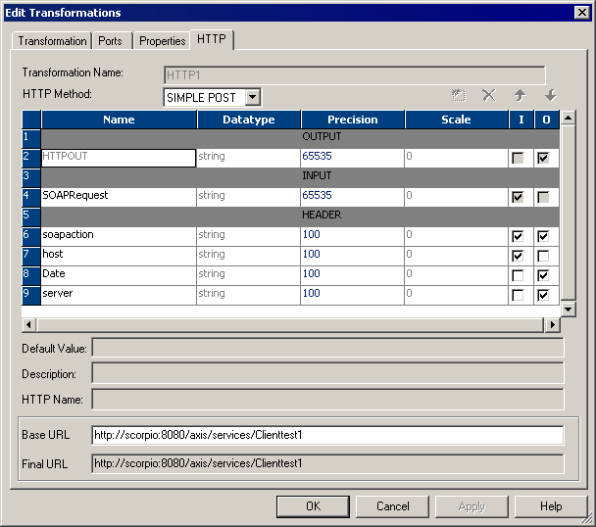The height and width of the screenshot is (527, 596).
Task: Enable Output checkbox for host
Action: (543, 256)
